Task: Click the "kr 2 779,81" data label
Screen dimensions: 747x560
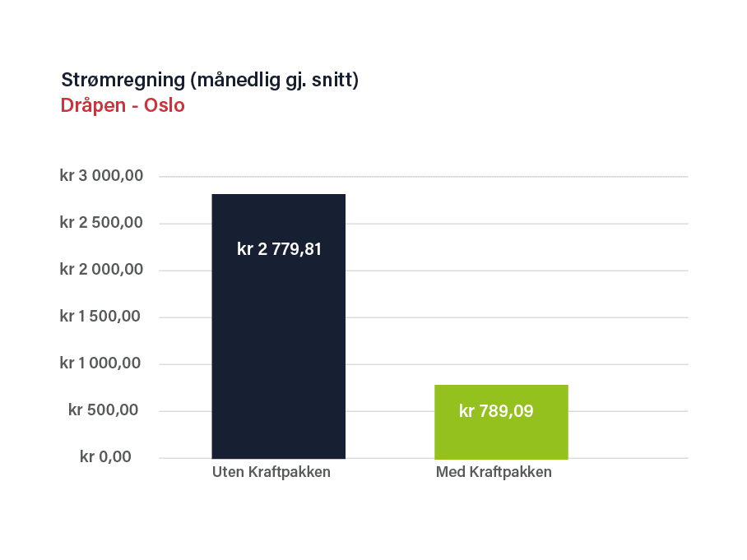Action: pyautogui.click(x=279, y=249)
